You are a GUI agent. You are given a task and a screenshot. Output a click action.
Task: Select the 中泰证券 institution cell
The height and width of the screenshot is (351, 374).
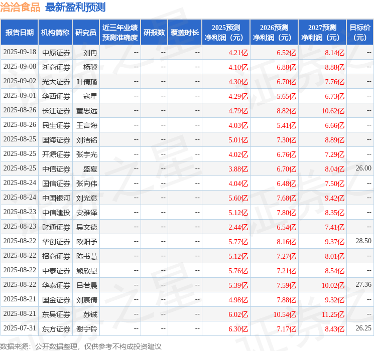(56, 271)
